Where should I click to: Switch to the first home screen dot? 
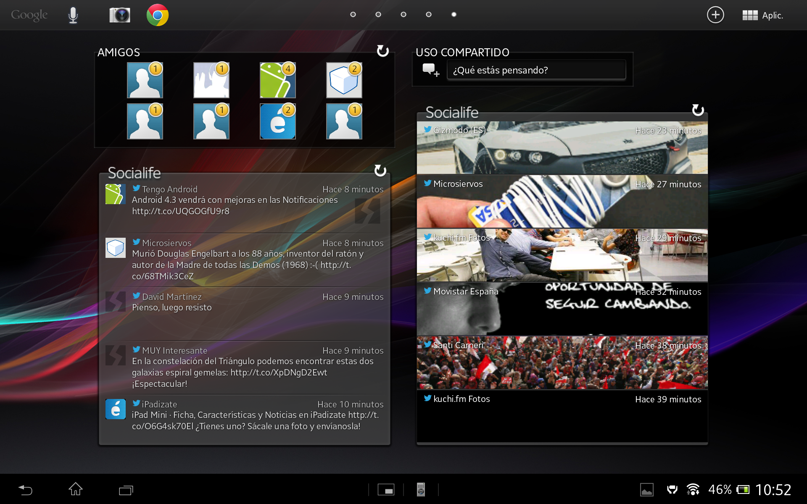(x=353, y=14)
